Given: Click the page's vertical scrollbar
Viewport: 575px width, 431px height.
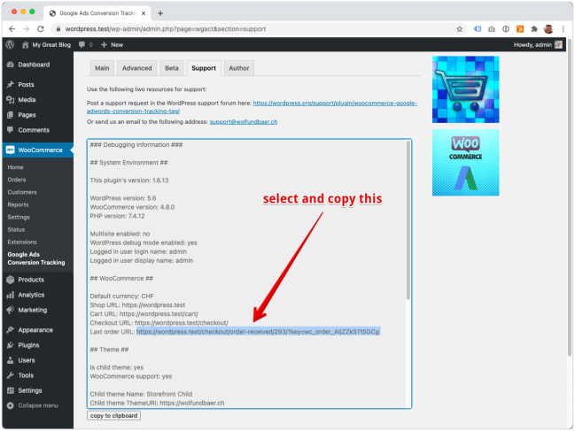Looking at the screenshot, I should [569, 197].
